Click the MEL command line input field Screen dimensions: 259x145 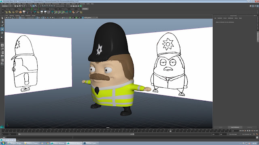[x=39, y=137]
